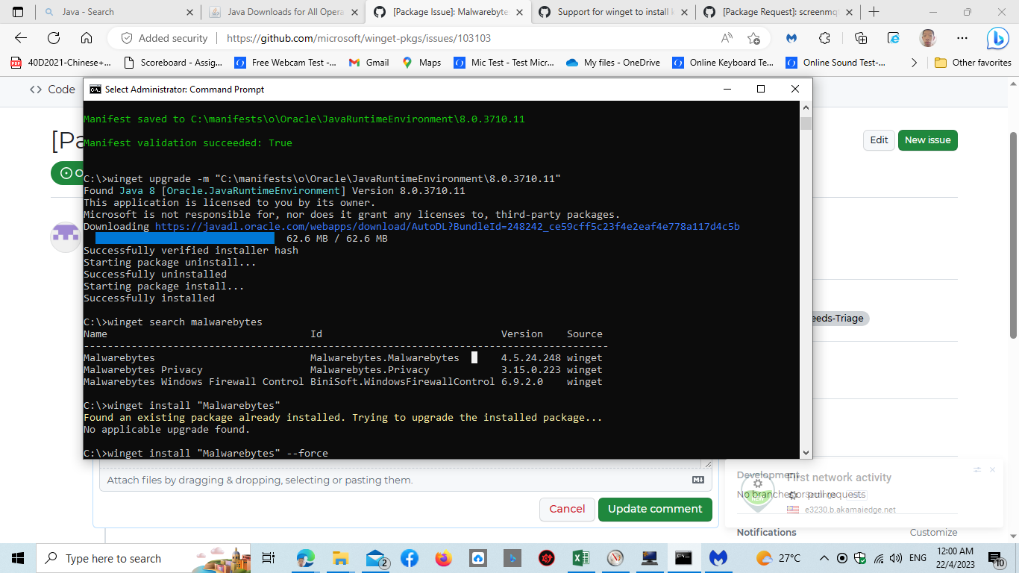
Task: Open Other favorites folder
Action: click(x=973, y=63)
